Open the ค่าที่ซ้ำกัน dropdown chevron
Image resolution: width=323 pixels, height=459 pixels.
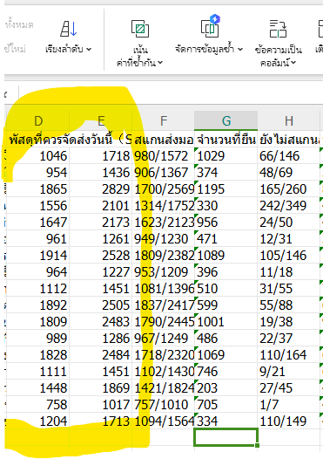click(160, 62)
